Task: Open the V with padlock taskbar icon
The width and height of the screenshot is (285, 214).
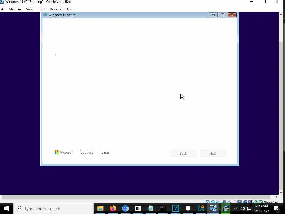Action: click(x=201, y=208)
